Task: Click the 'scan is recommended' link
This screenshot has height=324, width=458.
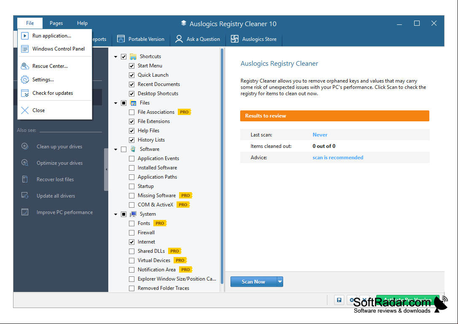Action: coord(337,158)
